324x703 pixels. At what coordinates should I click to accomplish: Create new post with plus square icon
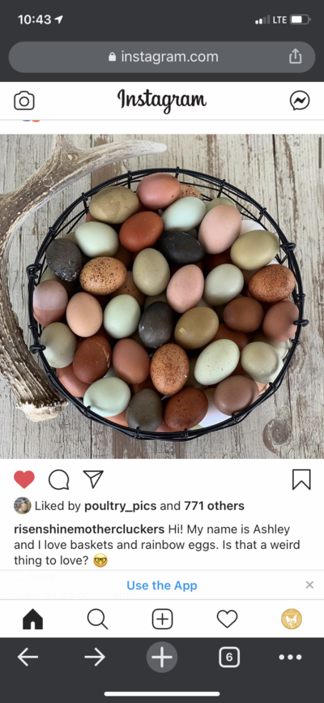162,619
